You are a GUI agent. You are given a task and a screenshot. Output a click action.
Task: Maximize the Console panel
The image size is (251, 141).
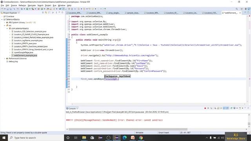[248, 108]
